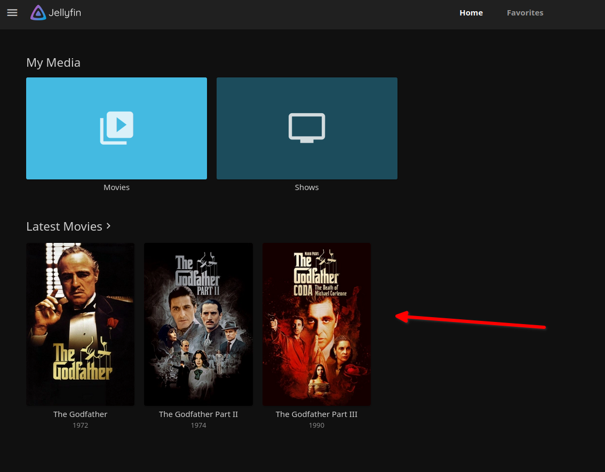Click The Godfather Part II title text
The height and width of the screenshot is (472, 605).
pyautogui.click(x=198, y=414)
